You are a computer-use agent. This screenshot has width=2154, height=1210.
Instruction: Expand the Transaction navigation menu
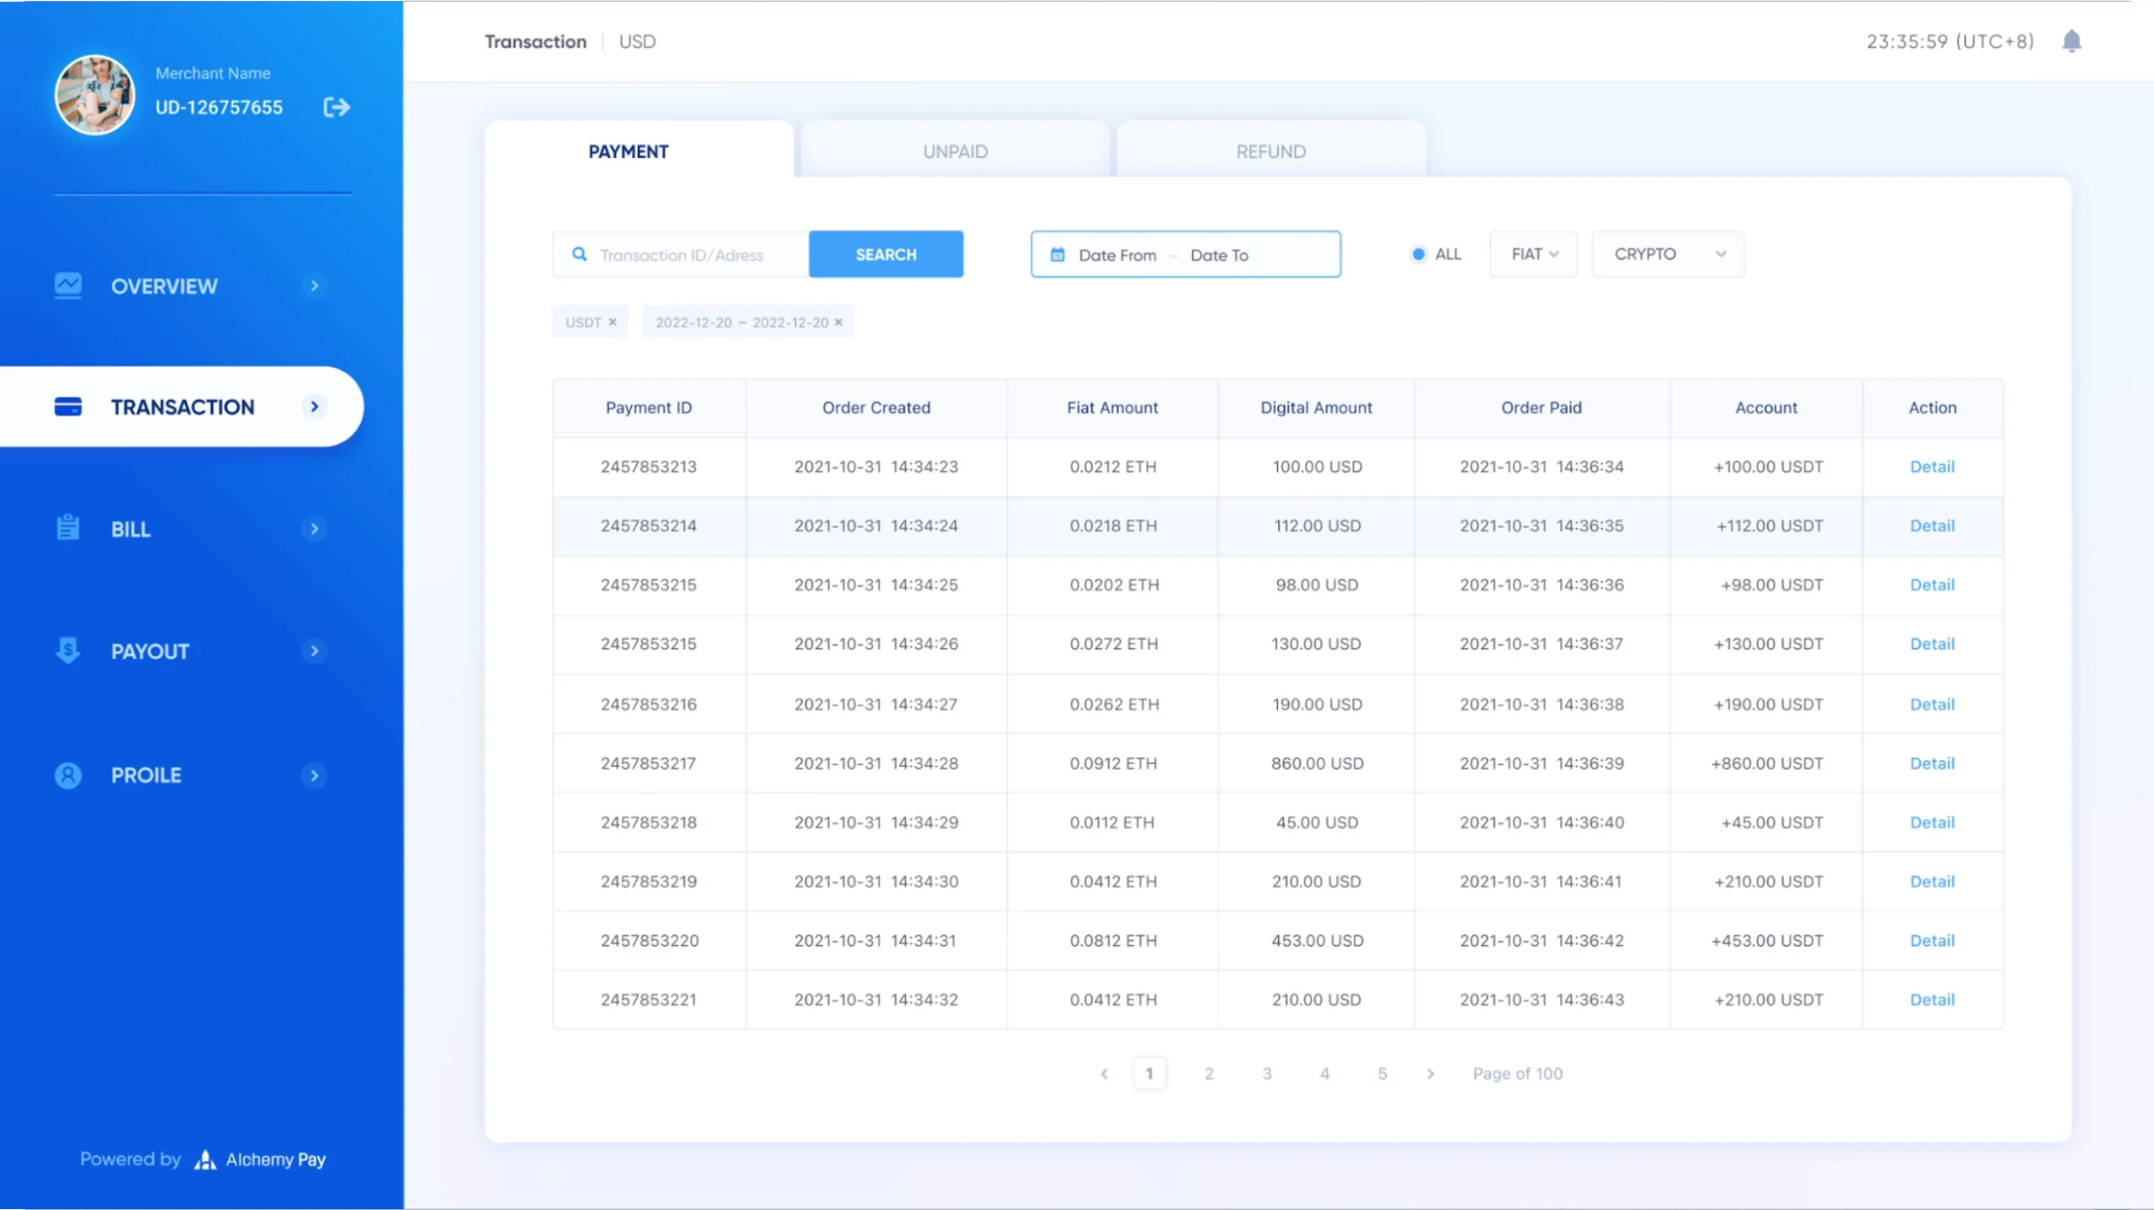tap(316, 407)
